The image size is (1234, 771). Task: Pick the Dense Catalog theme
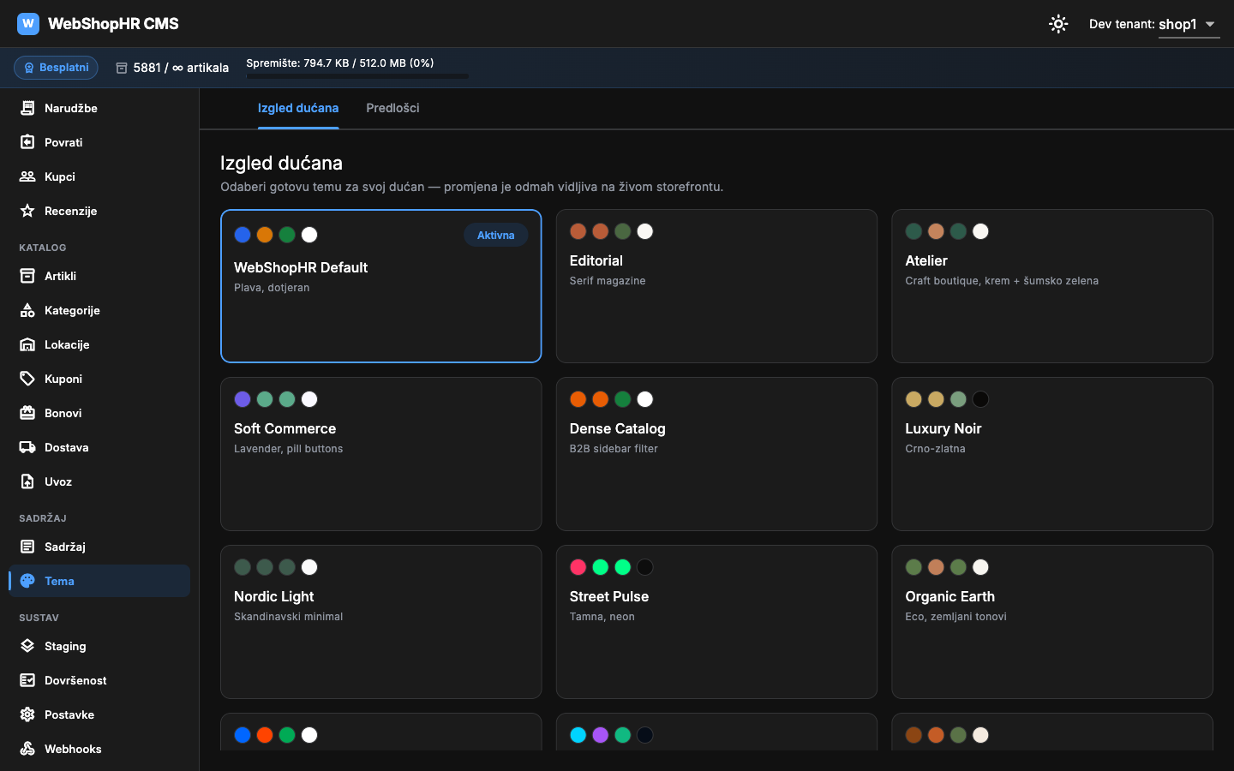click(716, 454)
